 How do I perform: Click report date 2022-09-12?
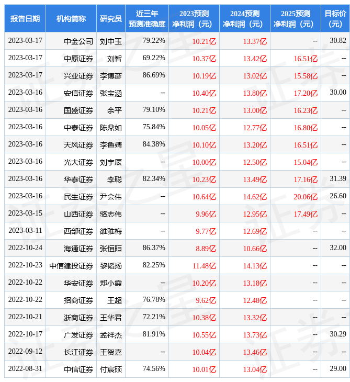(x=25, y=351)
